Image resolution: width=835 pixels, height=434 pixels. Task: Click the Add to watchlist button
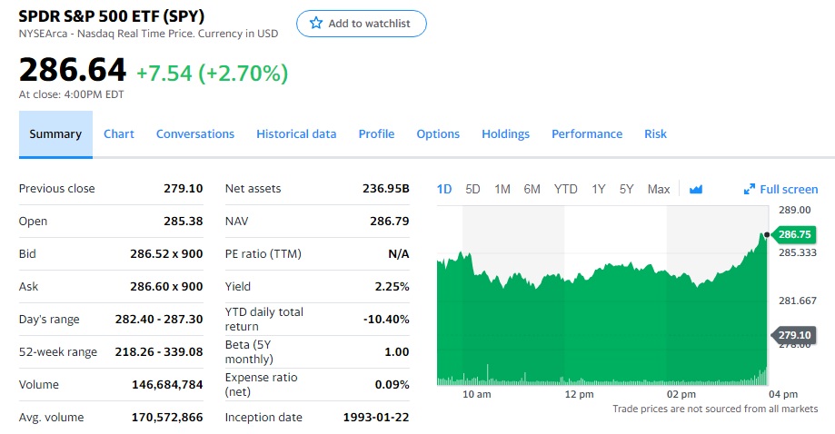coord(362,24)
